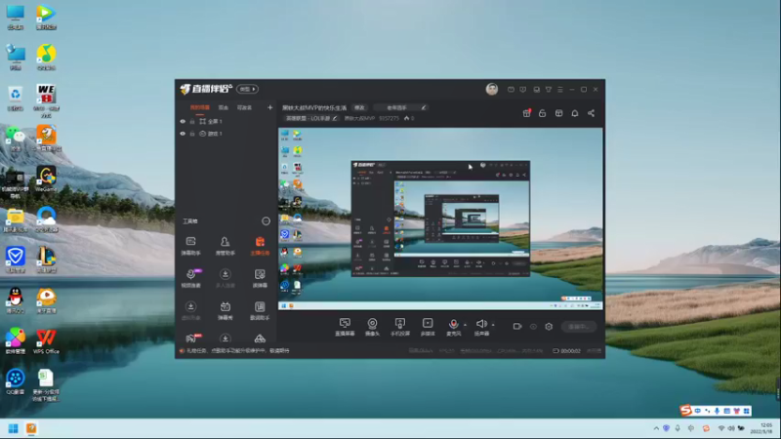Open the hamburger menu in the title bar

coord(560,90)
